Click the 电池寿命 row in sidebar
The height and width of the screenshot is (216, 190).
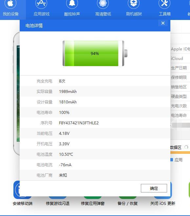[180, 115]
